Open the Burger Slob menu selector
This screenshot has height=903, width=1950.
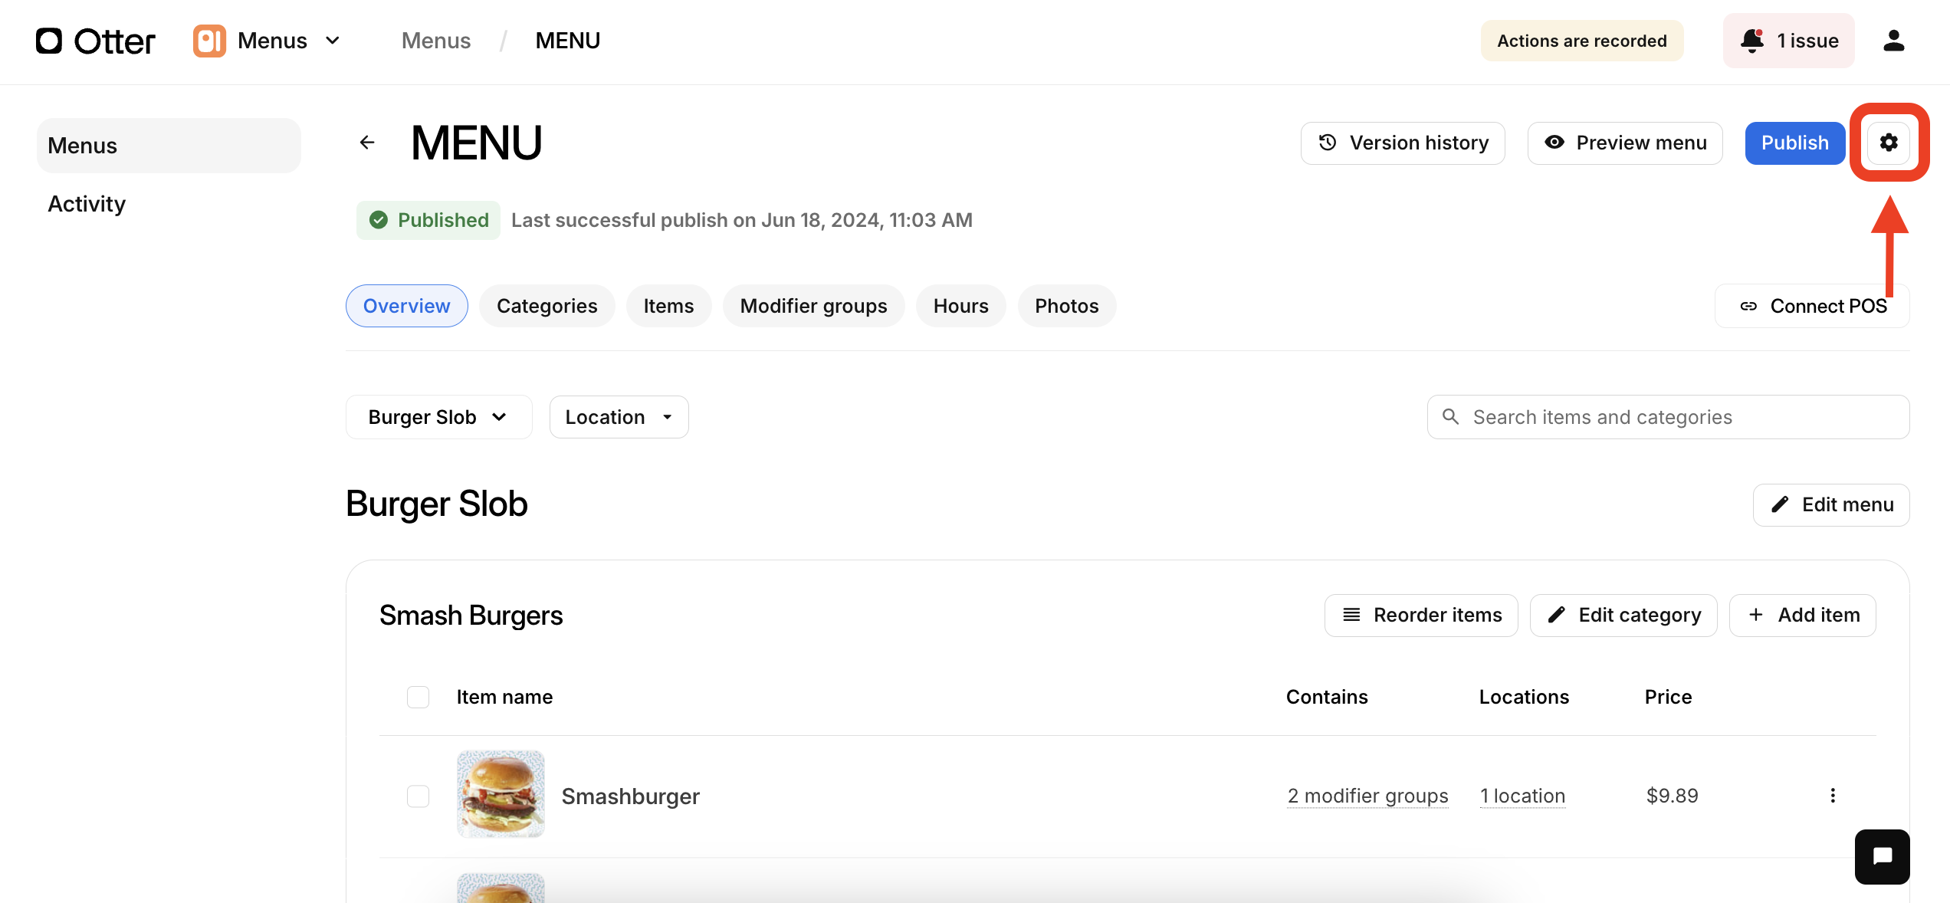pos(438,416)
